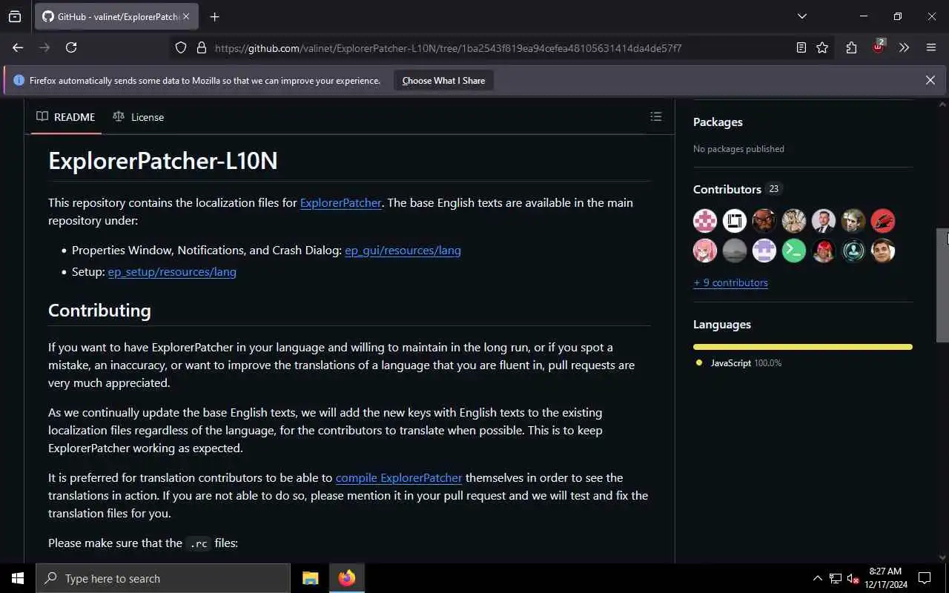Click the JavaScript 100.0% language entry

(746, 362)
